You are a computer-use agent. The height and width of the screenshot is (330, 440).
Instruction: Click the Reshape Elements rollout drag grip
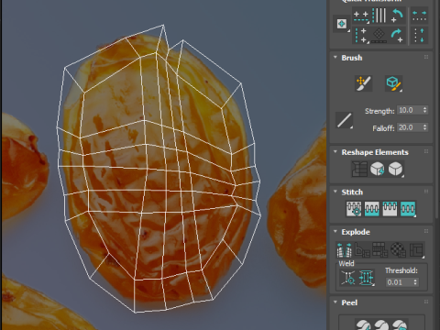point(426,151)
